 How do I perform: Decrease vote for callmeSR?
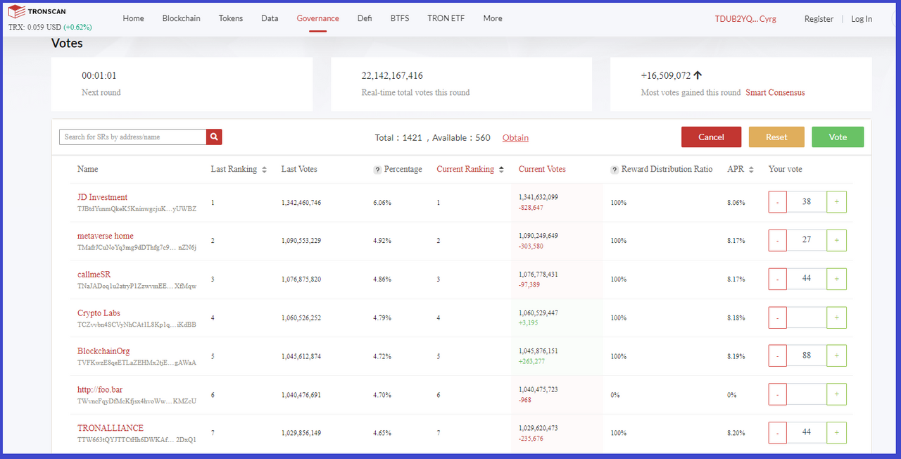click(777, 279)
